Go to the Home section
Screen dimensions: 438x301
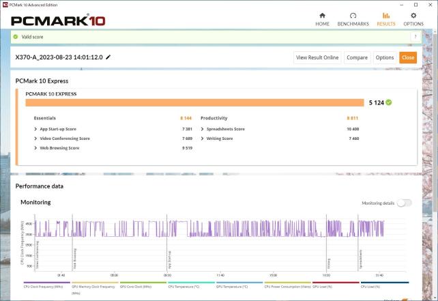click(322, 20)
